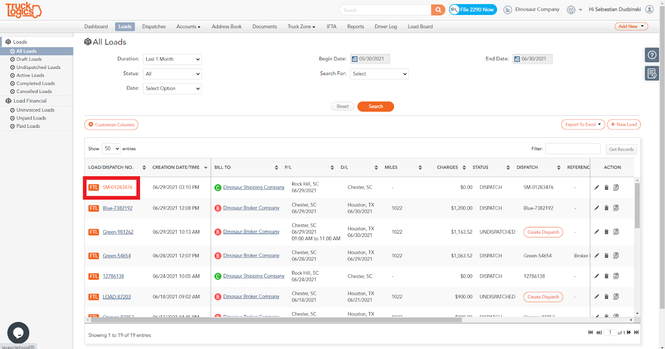The image size is (665, 349).
Task: Open the chat bubble widget
Action: [18, 333]
